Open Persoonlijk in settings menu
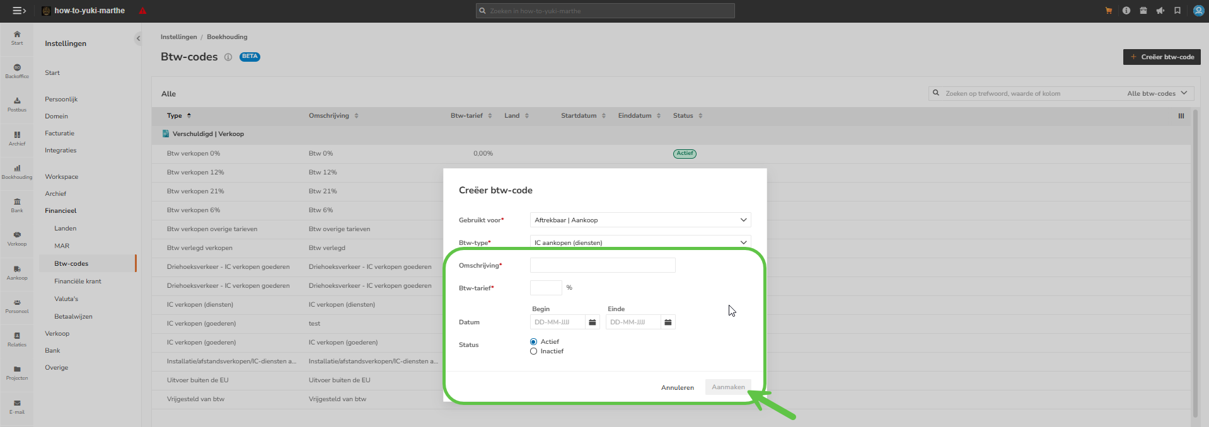The height and width of the screenshot is (427, 1209). coord(61,100)
